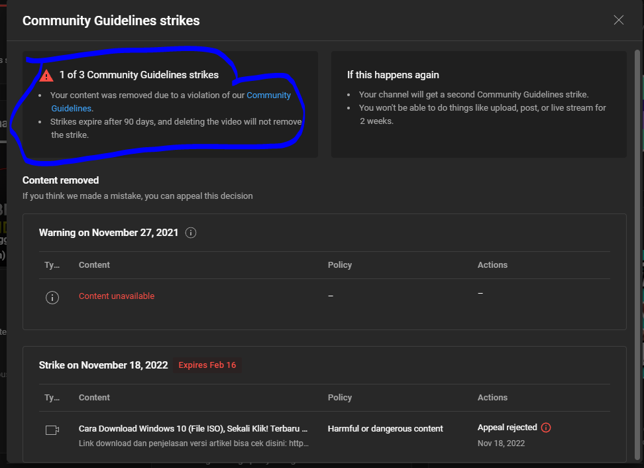Click the red warning triangle icon

coord(46,76)
